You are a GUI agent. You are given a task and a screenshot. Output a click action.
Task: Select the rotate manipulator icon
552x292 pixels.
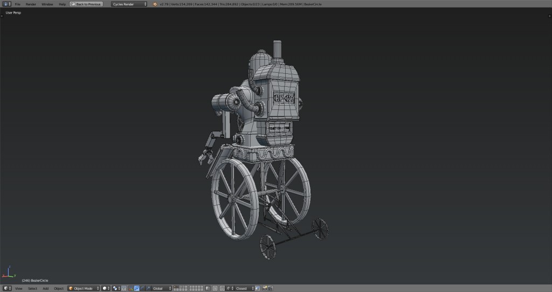(x=142, y=288)
